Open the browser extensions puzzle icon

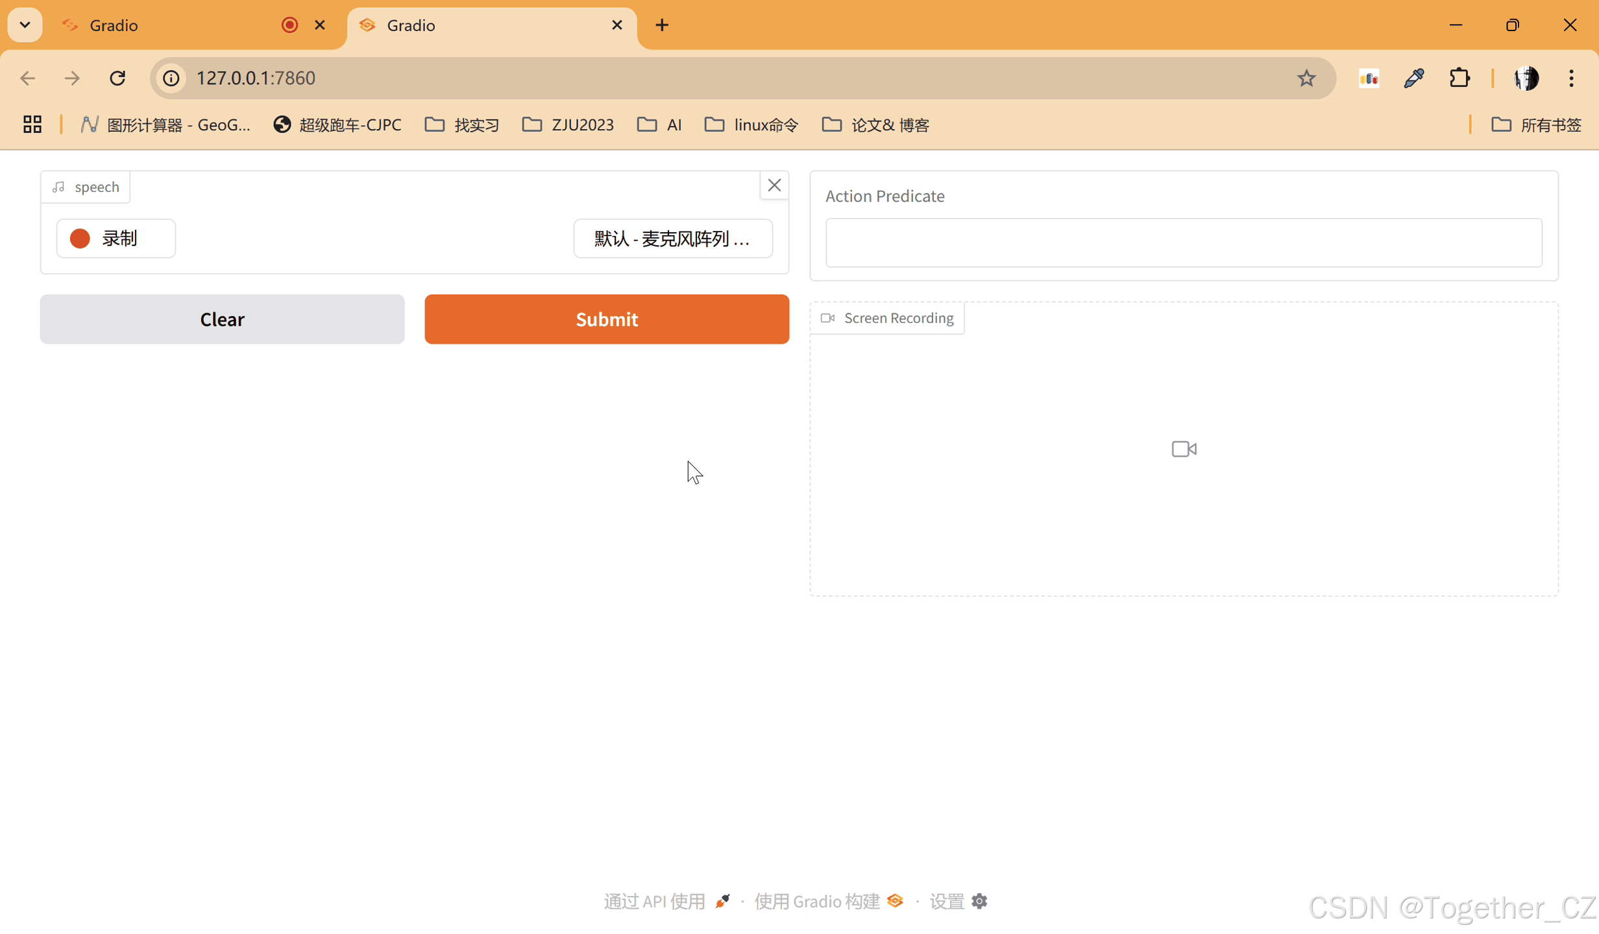(1459, 78)
